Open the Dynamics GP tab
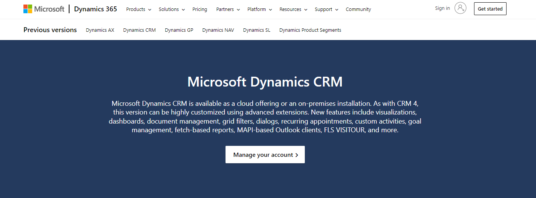Screen dimensions: 536x198 point(179,30)
